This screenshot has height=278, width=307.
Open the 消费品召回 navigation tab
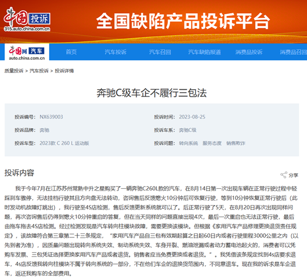pyautogui.click(x=293, y=52)
